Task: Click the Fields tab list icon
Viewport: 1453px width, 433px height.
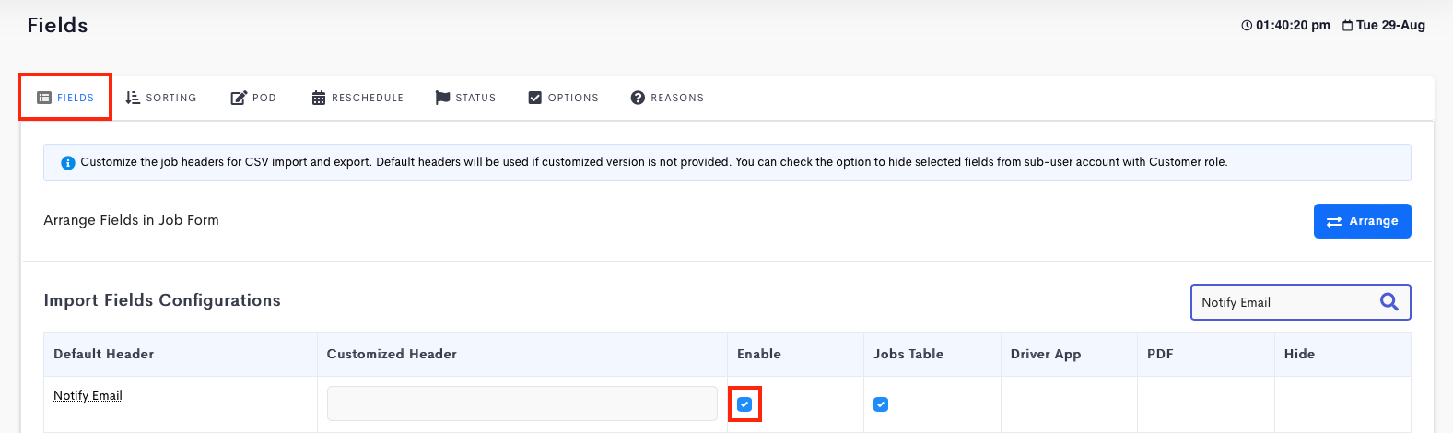Action: (44, 98)
